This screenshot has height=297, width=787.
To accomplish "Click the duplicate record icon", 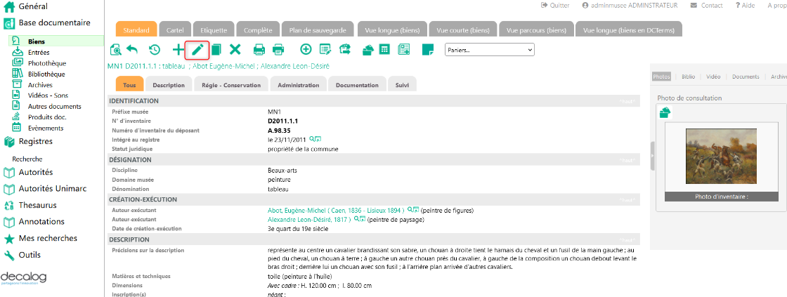I will [216, 50].
